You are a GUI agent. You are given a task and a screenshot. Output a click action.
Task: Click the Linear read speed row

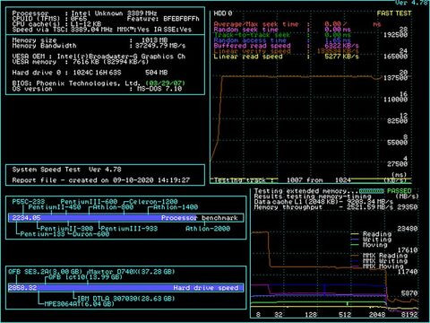287,57
